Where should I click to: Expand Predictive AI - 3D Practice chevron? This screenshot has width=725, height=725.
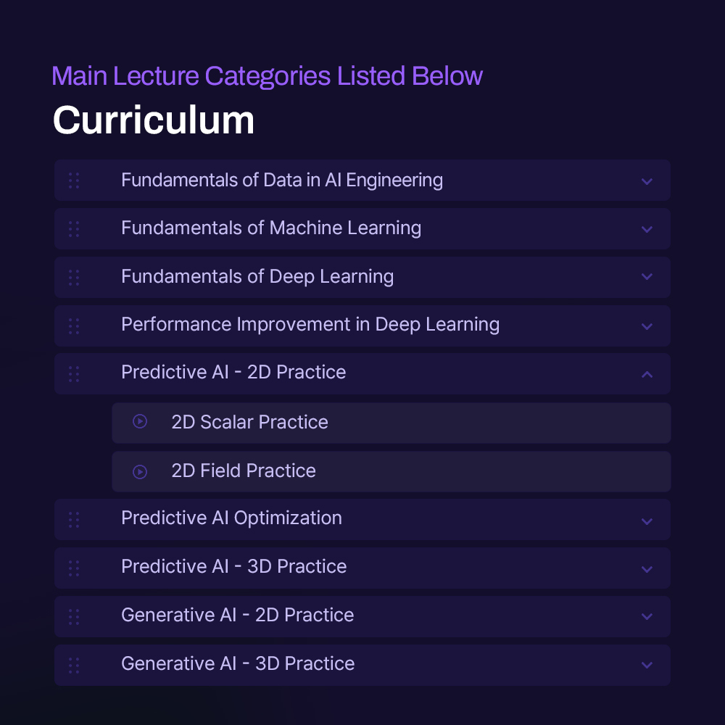tap(647, 569)
